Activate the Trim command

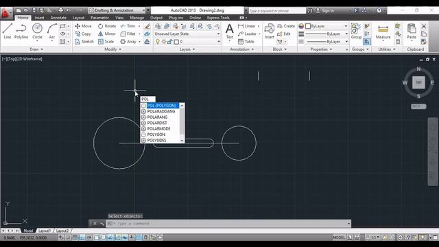[128, 26]
